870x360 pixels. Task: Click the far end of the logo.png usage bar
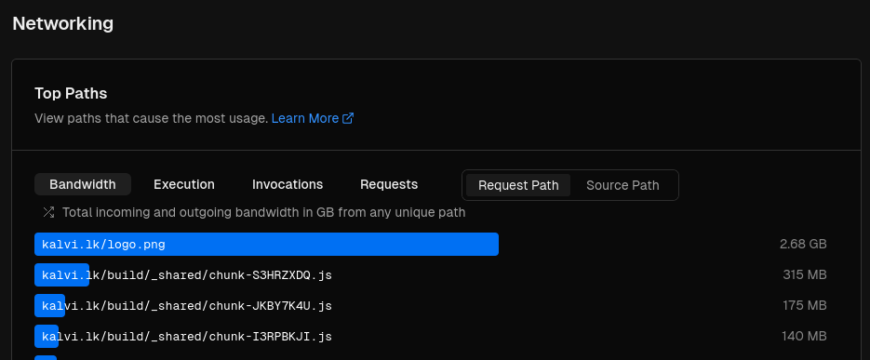[x=494, y=244]
